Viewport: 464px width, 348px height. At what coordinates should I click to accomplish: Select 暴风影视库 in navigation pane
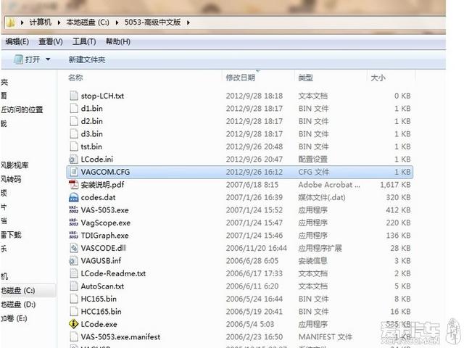click(x=14, y=165)
